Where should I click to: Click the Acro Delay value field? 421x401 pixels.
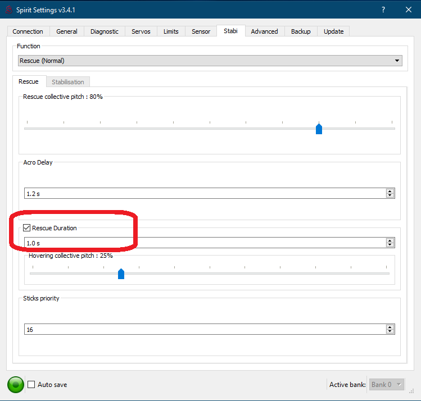click(x=205, y=193)
